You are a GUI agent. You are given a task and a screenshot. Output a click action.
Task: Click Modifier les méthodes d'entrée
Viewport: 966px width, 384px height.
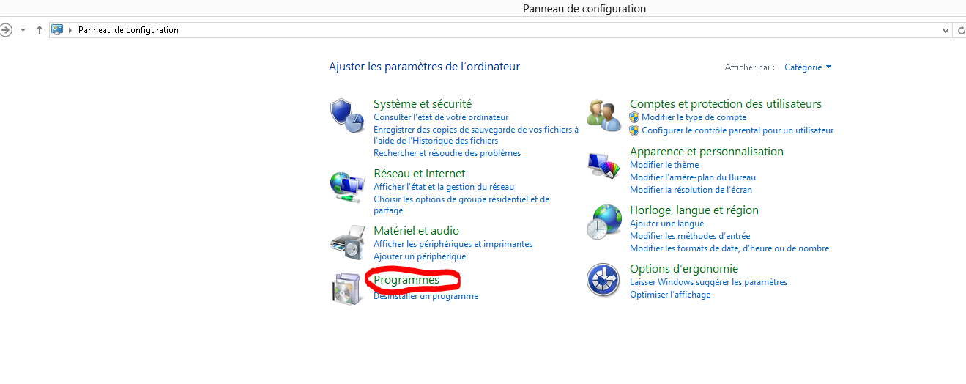(690, 236)
